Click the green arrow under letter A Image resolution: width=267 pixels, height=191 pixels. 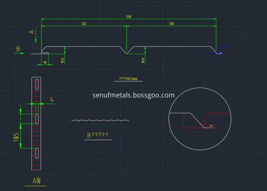[36, 36]
